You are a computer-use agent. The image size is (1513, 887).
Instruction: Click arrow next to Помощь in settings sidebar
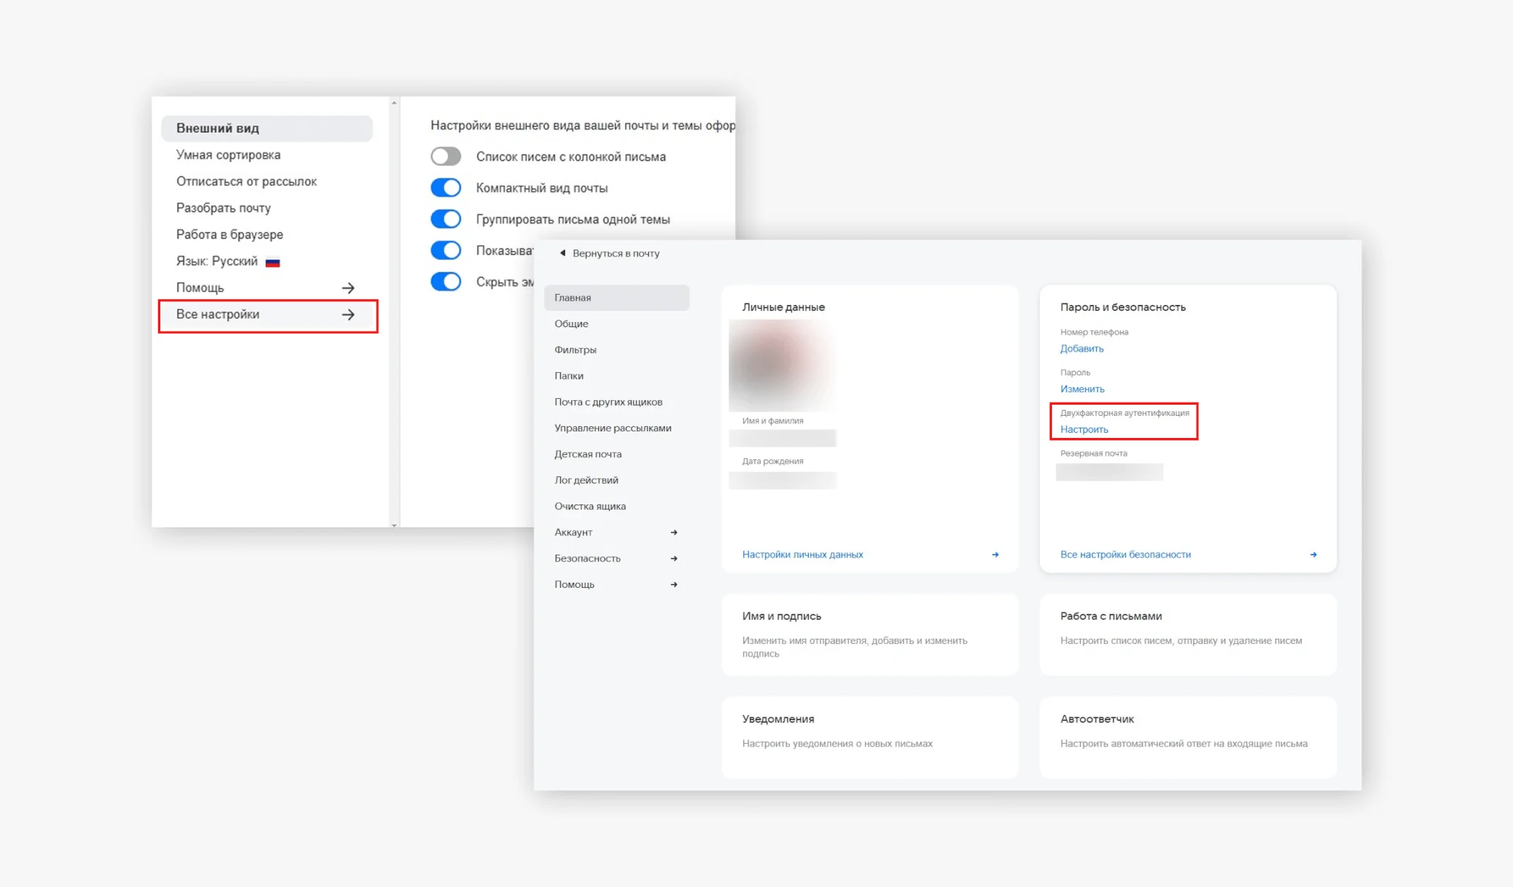point(674,584)
